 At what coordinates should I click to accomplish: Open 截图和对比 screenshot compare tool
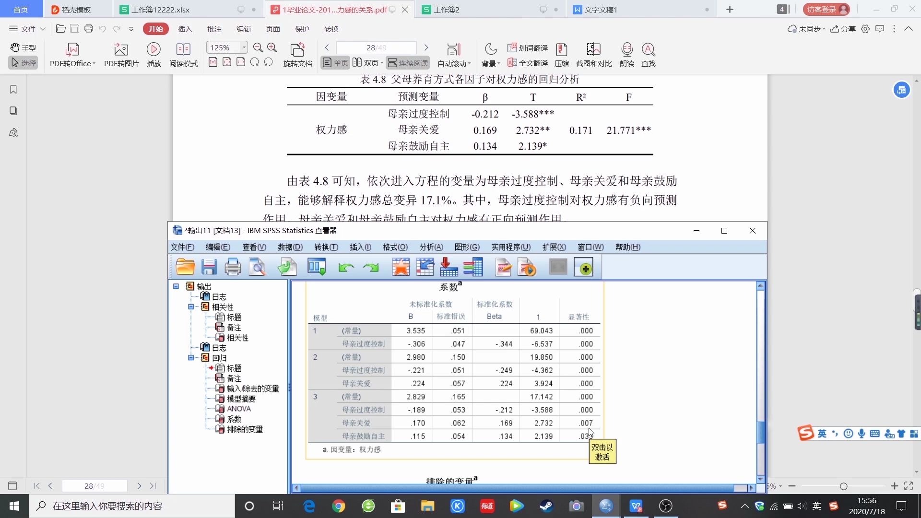coord(593,54)
